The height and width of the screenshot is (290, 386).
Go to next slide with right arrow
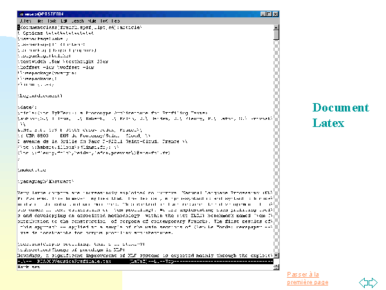coord(372,282)
